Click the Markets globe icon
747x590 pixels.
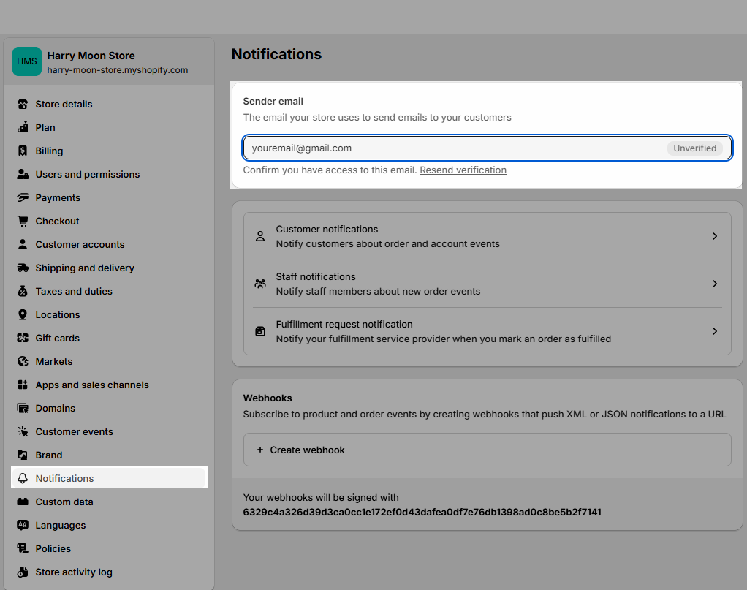point(23,360)
